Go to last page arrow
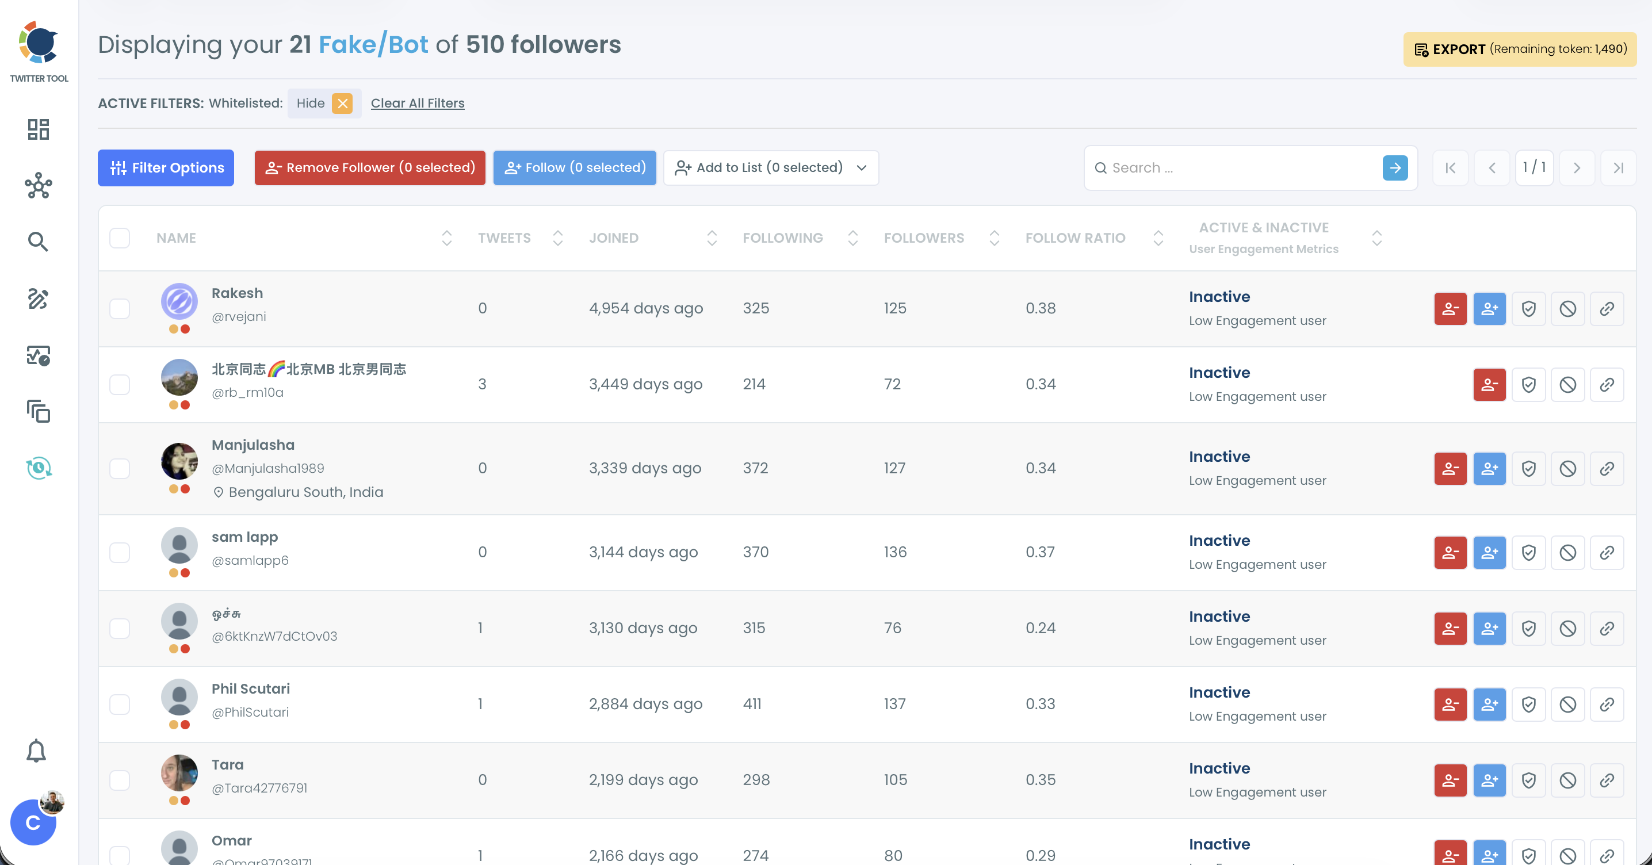1652x865 pixels. (x=1618, y=168)
